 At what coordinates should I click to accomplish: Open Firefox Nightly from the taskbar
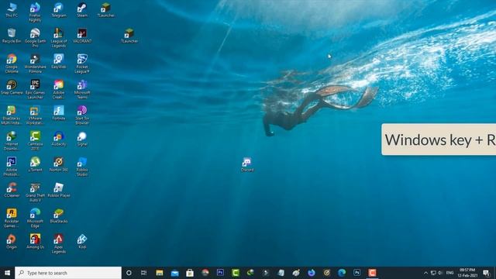(312, 273)
